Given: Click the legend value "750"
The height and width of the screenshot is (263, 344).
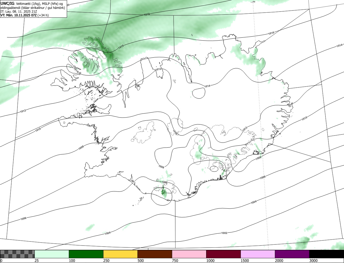Looking at the screenshot, I should (x=175, y=261).
